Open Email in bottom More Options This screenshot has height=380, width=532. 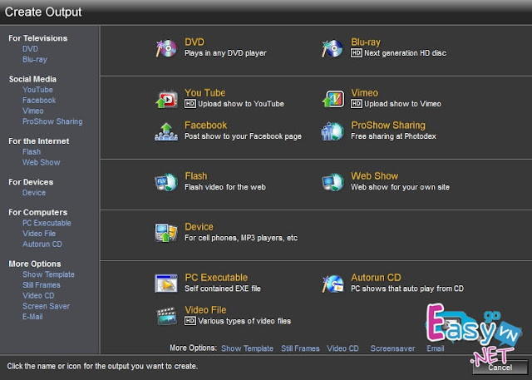point(436,348)
